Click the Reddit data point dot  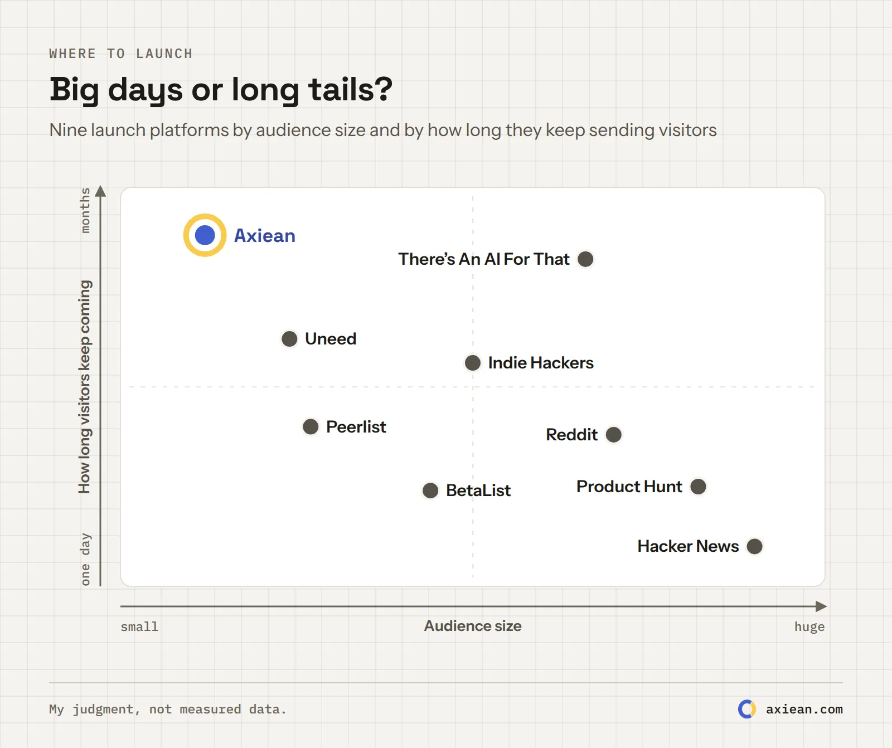pos(614,435)
